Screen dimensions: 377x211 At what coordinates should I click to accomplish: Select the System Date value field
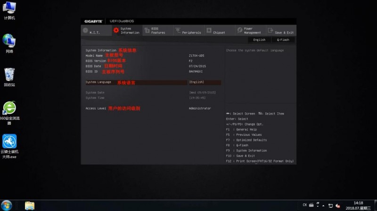click(203, 93)
